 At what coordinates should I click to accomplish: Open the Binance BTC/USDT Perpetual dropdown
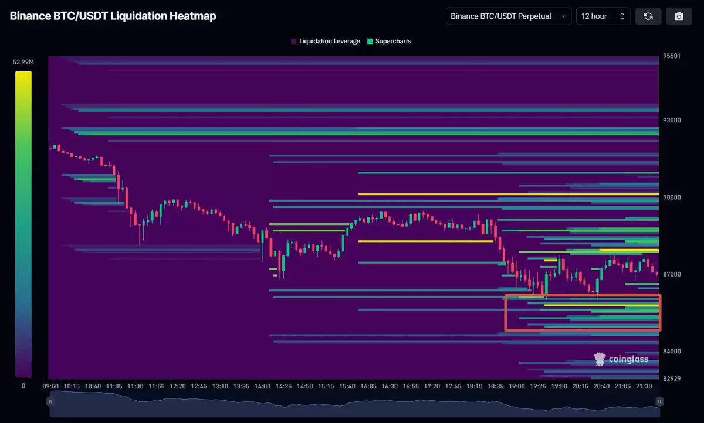click(x=509, y=16)
